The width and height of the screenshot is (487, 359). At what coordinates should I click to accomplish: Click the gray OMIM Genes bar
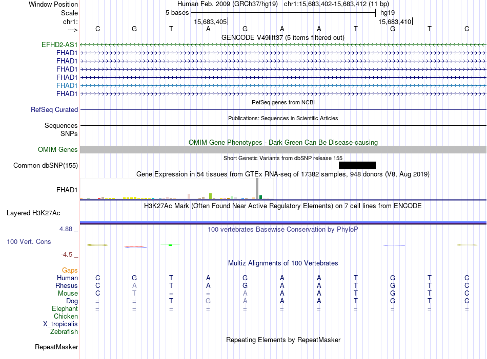pyautogui.click(x=283, y=150)
